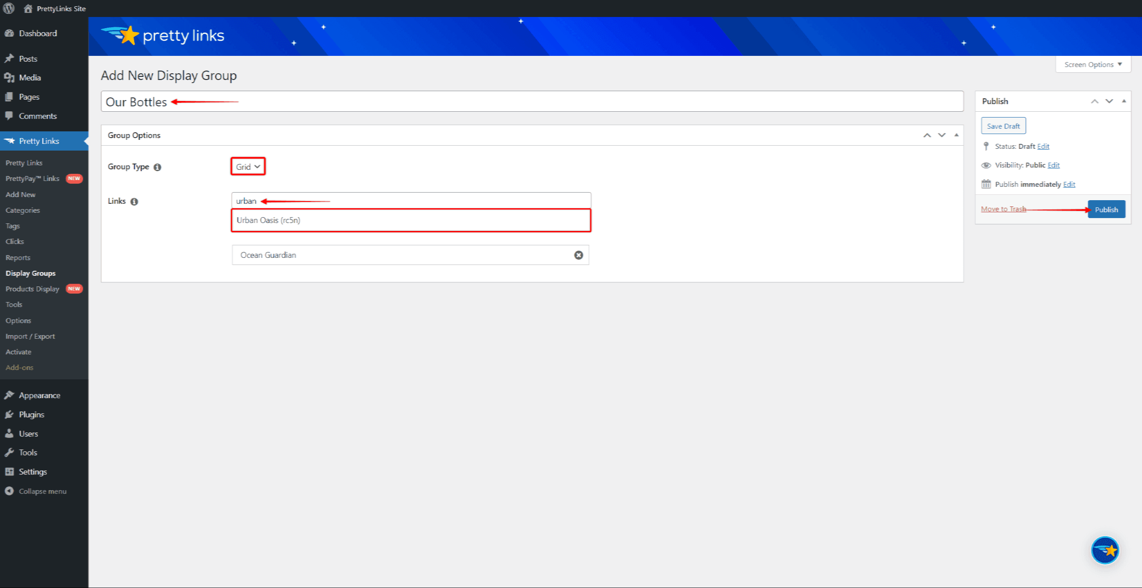Edit the Visibility setting link
Image resolution: width=1142 pixels, height=588 pixels.
[1053, 165]
